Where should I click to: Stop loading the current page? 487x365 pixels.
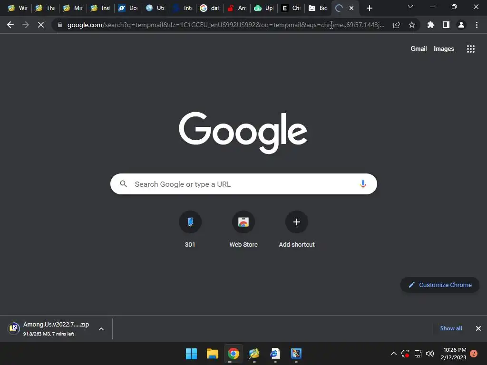coord(41,25)
